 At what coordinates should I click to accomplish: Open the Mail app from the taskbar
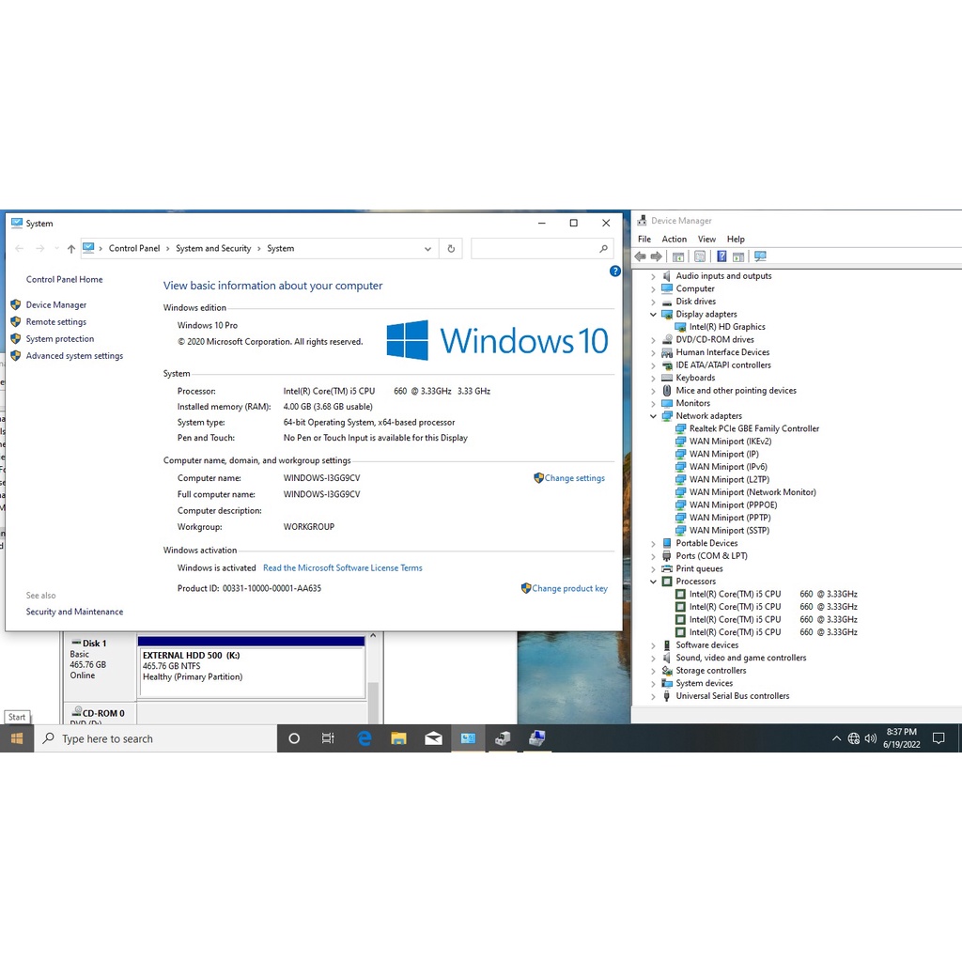(433, 738)
